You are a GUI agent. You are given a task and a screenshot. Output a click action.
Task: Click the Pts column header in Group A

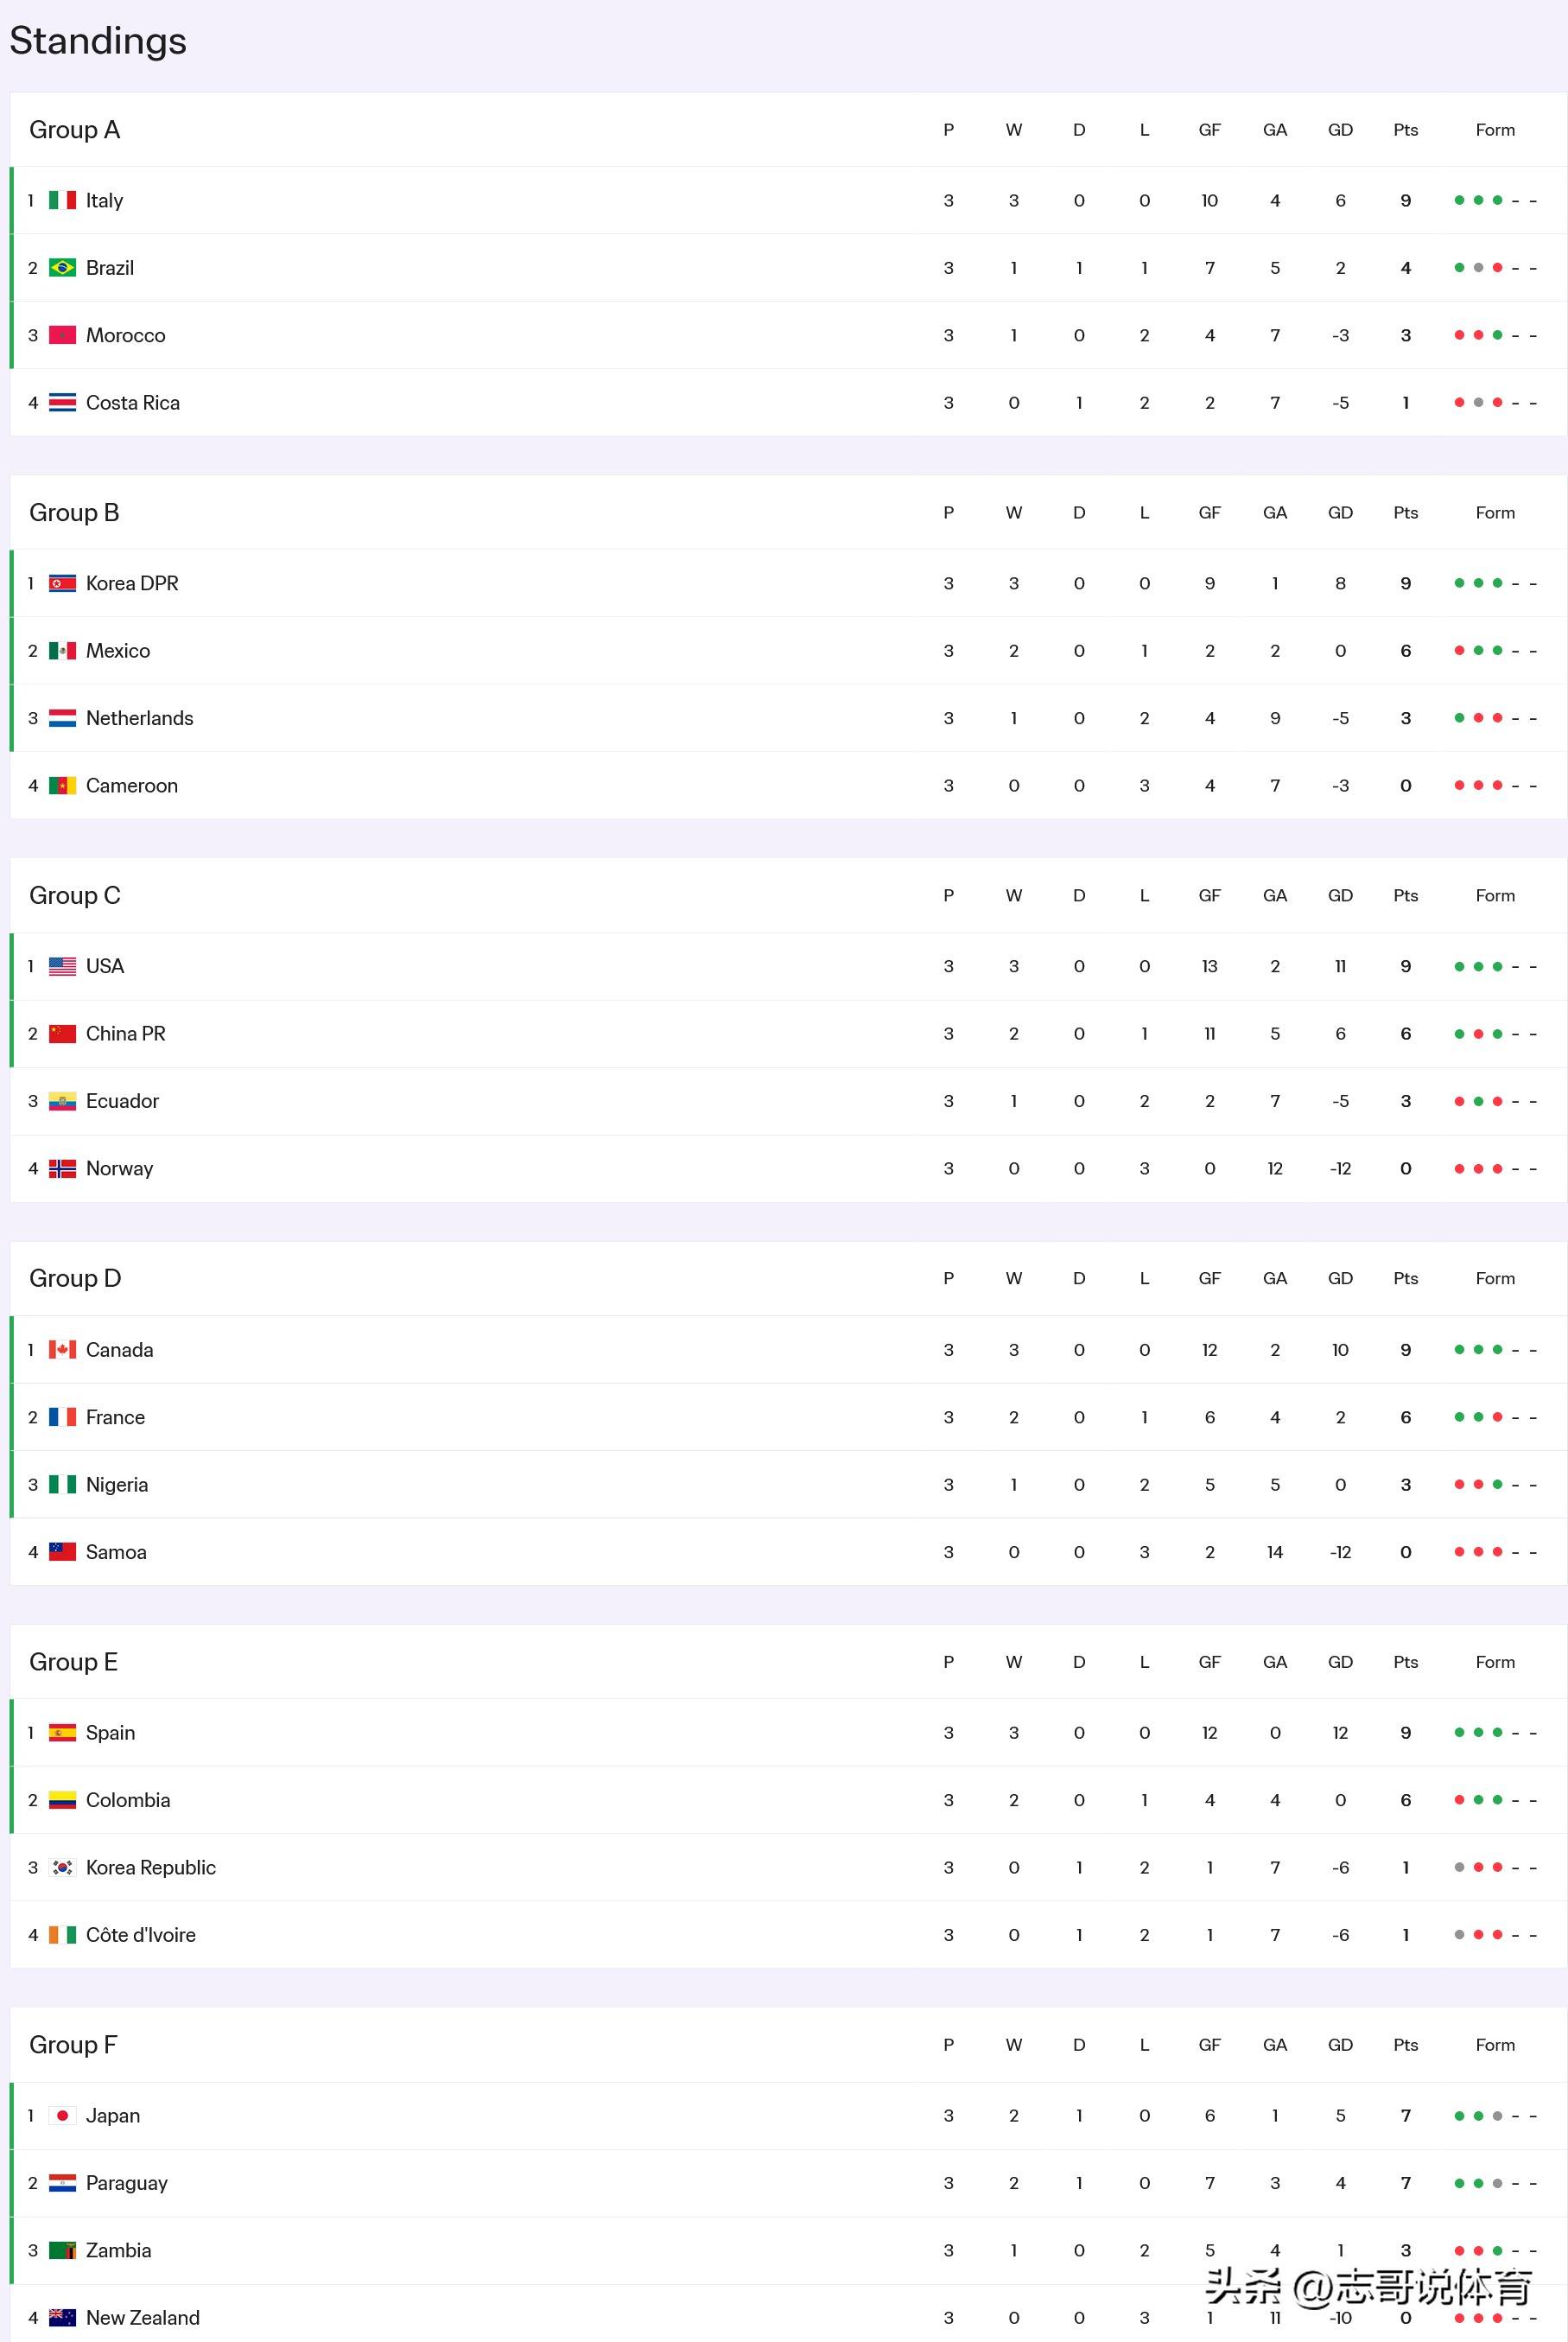[x=1405, y=130]
